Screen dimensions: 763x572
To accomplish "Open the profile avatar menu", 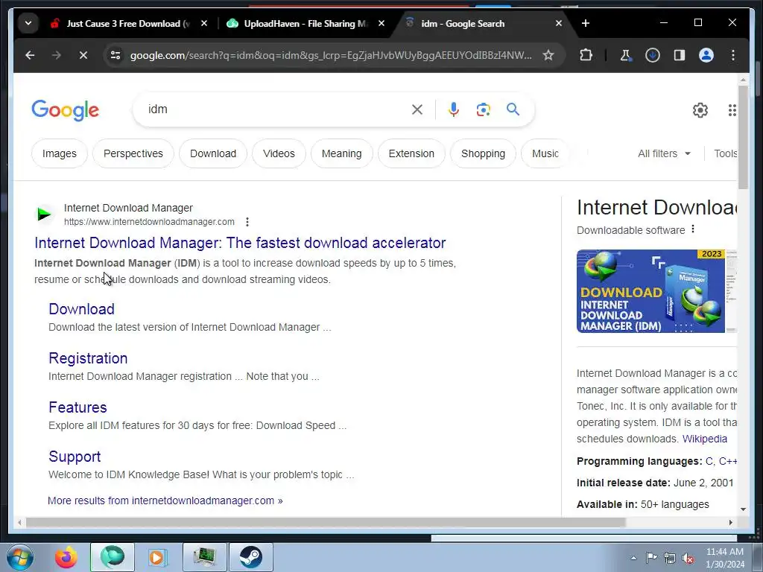I will [x=706, y=55].
